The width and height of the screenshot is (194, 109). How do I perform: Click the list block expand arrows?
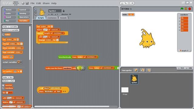tap(10, 93)
